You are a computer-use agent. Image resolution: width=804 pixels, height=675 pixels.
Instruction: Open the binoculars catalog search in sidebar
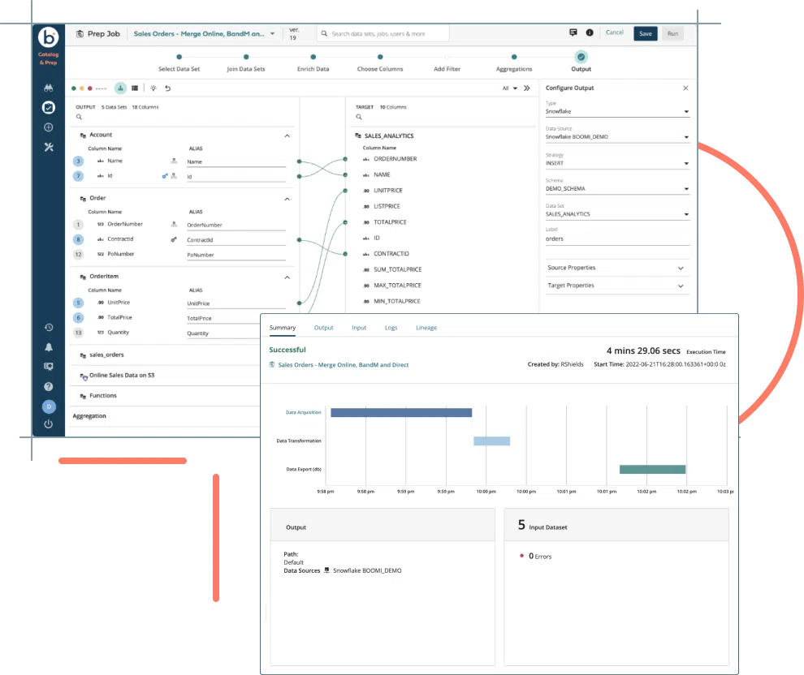[49, 88]
